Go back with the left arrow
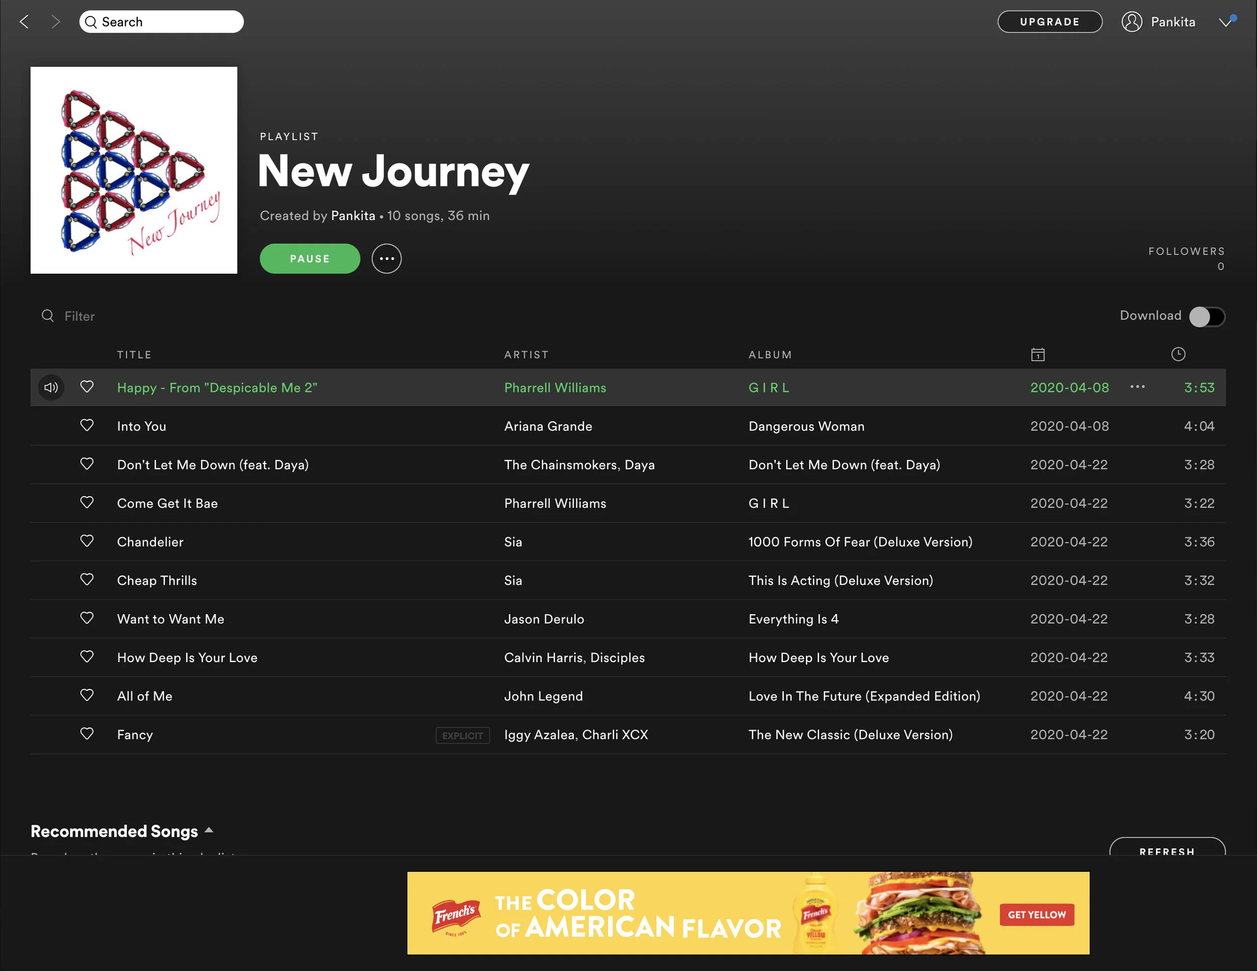Image resolution: width=1257 pixels, height=971 pixels. tap(24, 22)
